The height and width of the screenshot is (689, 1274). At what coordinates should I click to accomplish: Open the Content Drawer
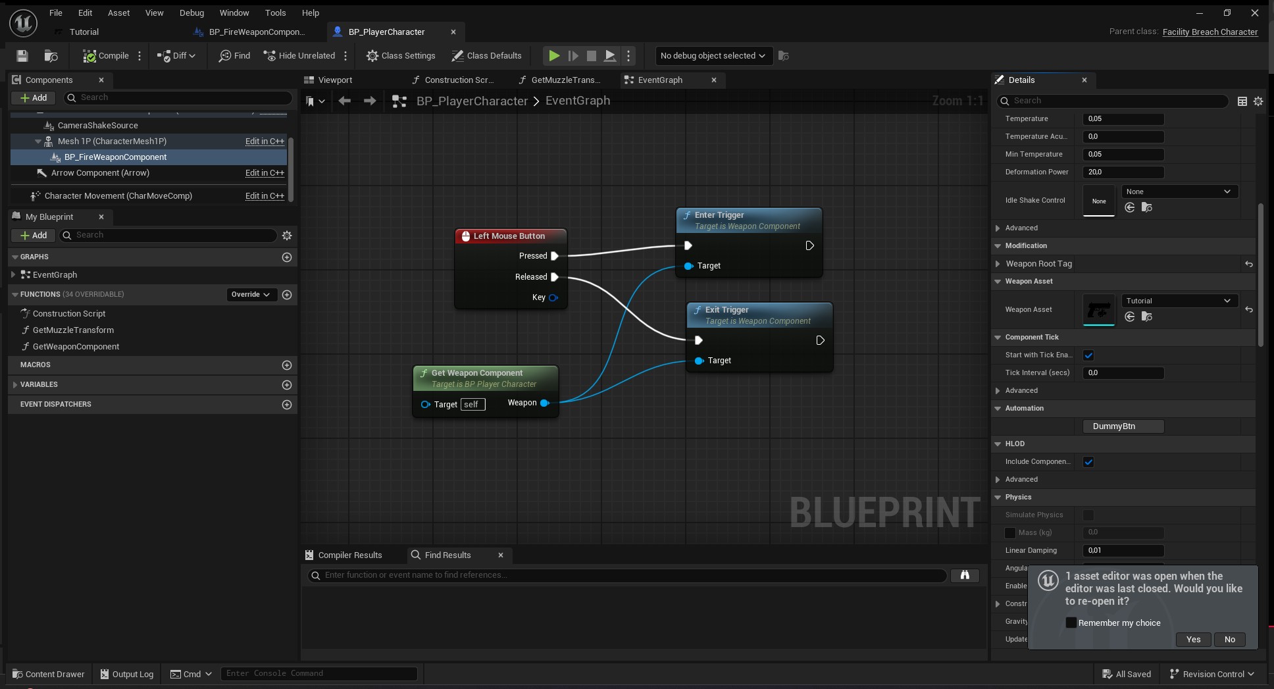[49, 674]
